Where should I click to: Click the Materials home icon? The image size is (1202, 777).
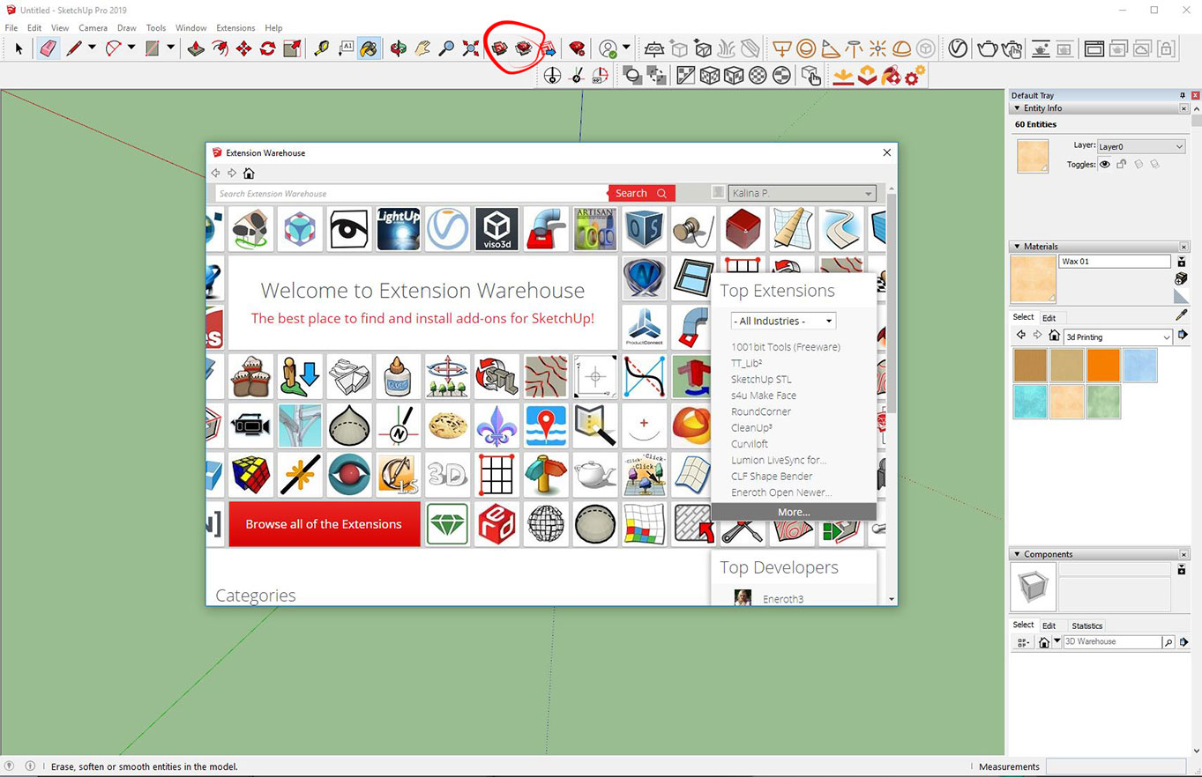pos(1053,336)
